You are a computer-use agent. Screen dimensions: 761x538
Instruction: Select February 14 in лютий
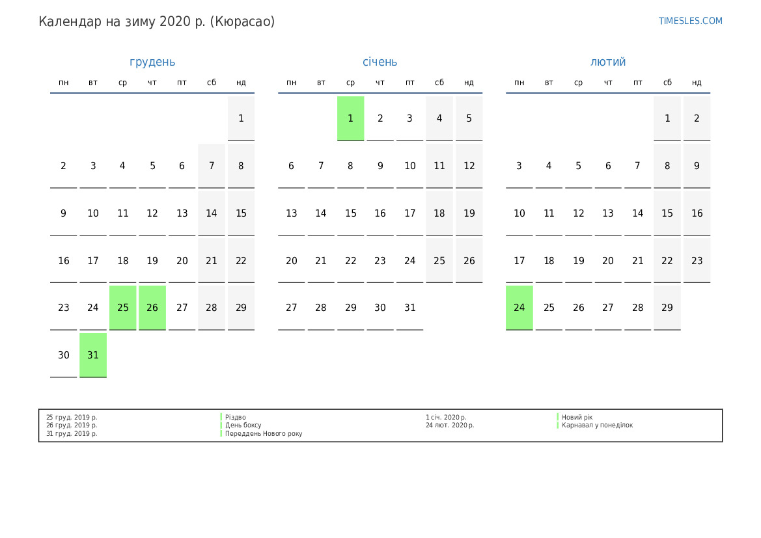click(x=638, y=213)
